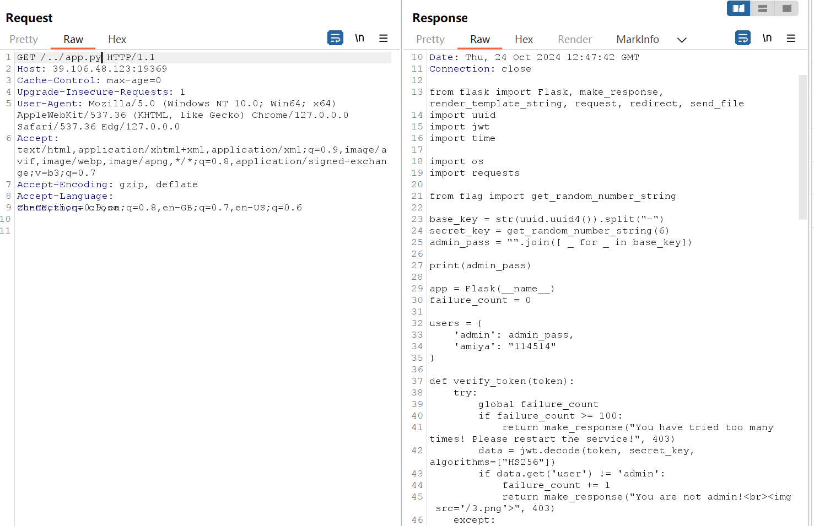Click the 'failure_count = 0' line
Image resolution: width=814 pixels, height=526 pixels.
tap(480, 300)
